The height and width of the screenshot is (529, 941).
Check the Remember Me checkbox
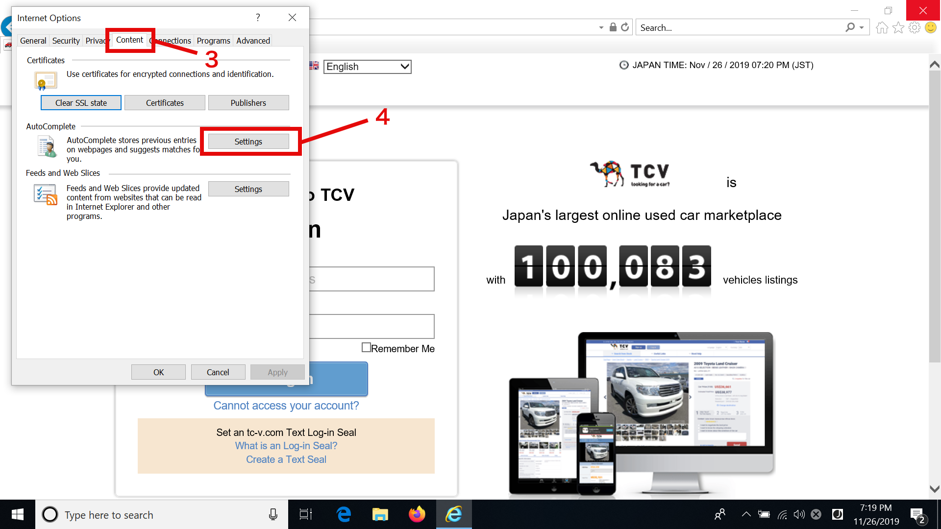tap(366, 347)
